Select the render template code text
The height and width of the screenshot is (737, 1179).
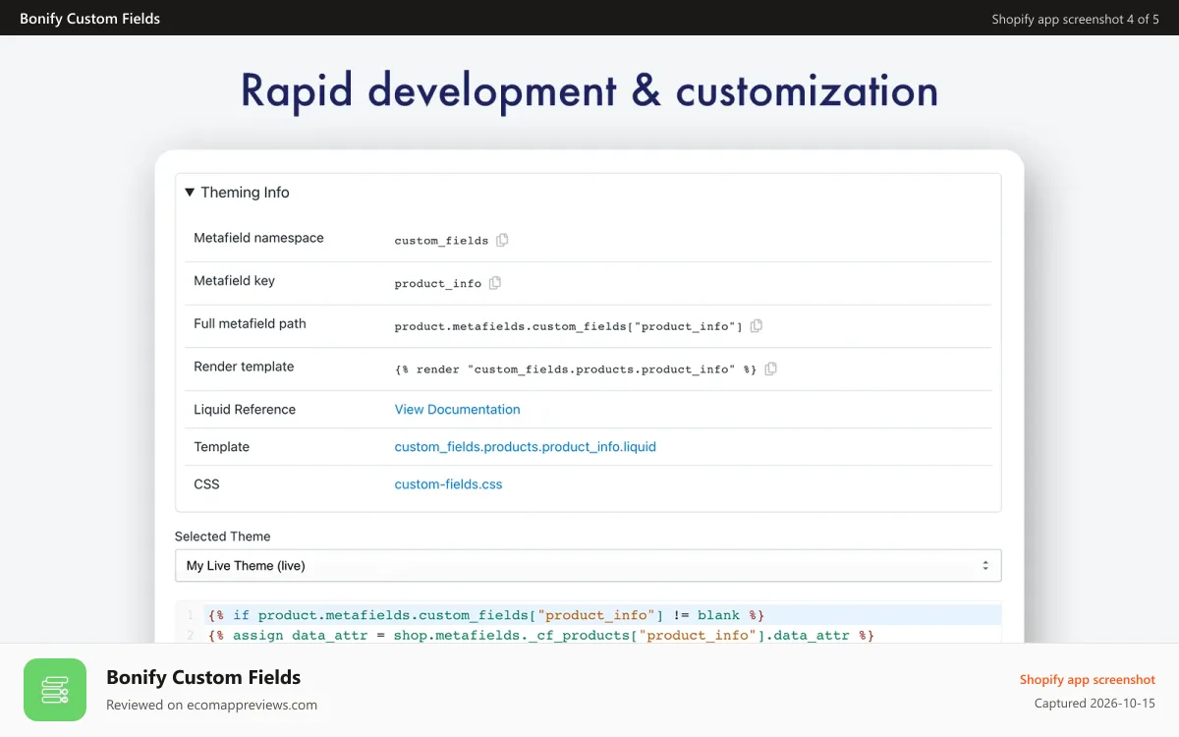[576, 369]
